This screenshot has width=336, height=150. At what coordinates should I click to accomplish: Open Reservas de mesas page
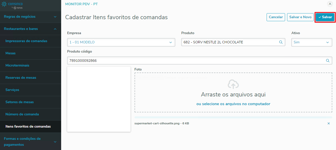click(21, 78)
